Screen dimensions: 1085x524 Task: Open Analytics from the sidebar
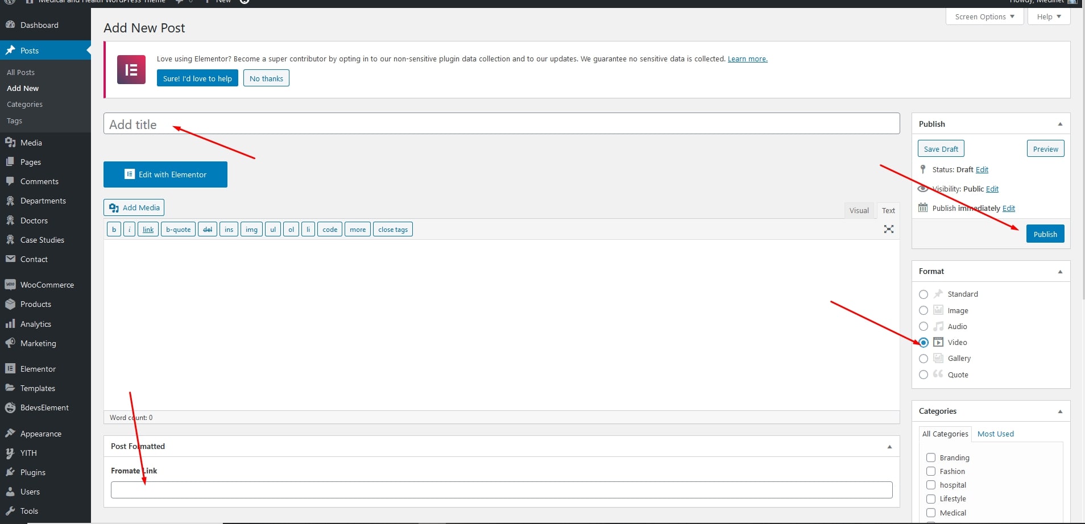pos(35,324)
